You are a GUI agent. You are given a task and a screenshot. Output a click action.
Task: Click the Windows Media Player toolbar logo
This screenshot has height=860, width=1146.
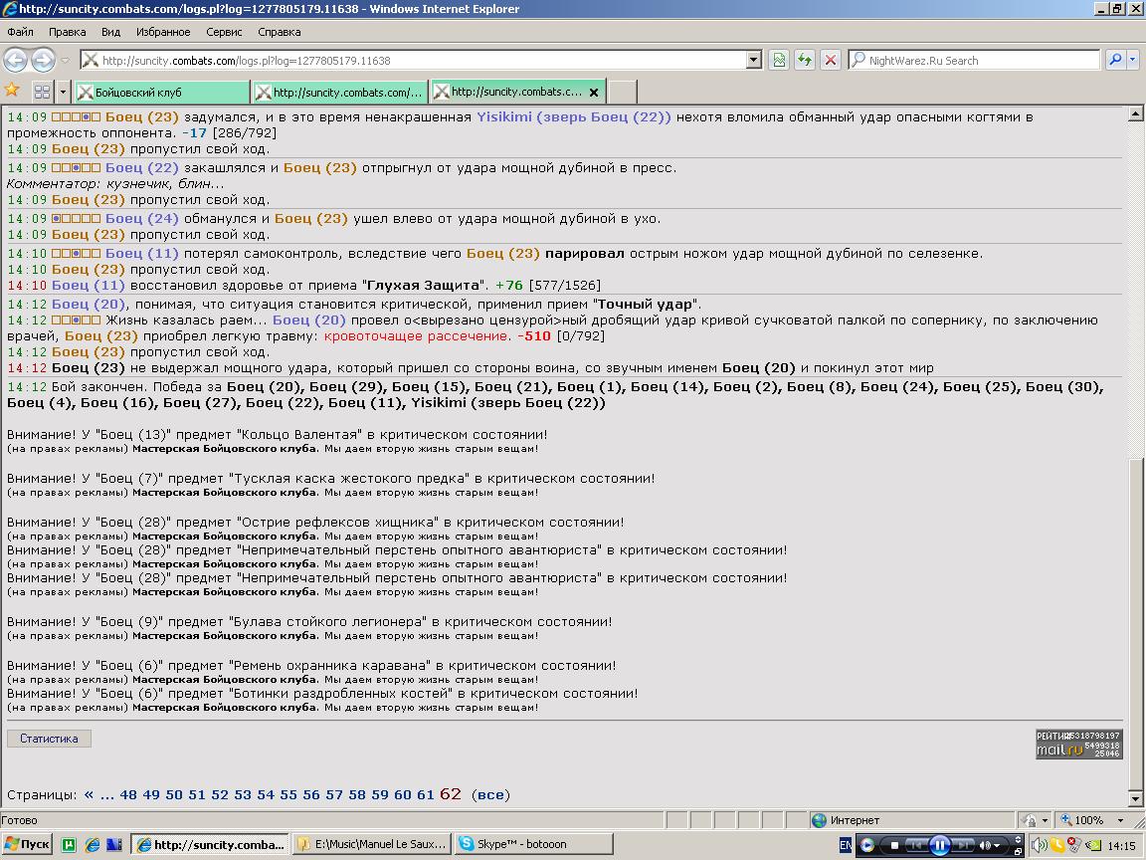point(867,845)
